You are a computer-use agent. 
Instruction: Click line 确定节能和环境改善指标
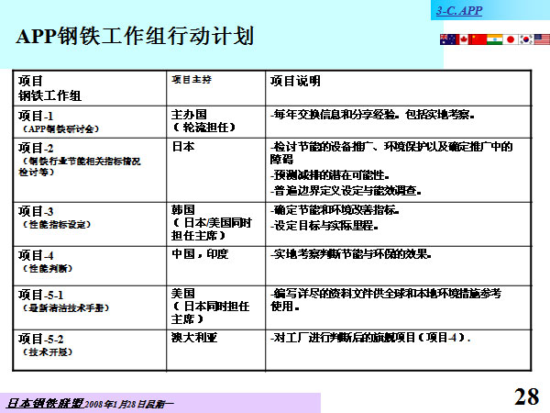pos(335,210)
